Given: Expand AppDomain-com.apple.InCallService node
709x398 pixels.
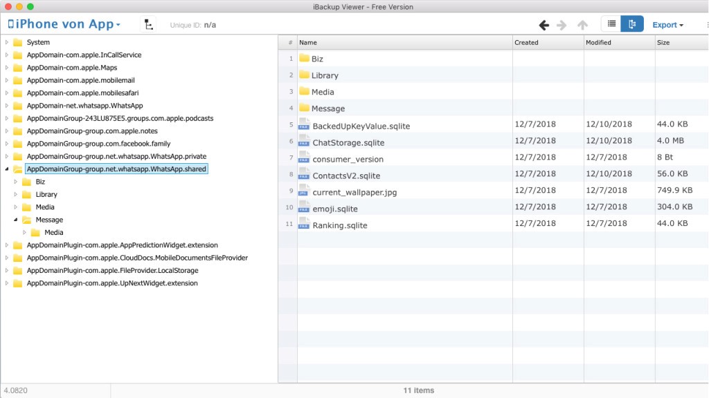Looking at the screenshot, I should click(x=7, y=55).
